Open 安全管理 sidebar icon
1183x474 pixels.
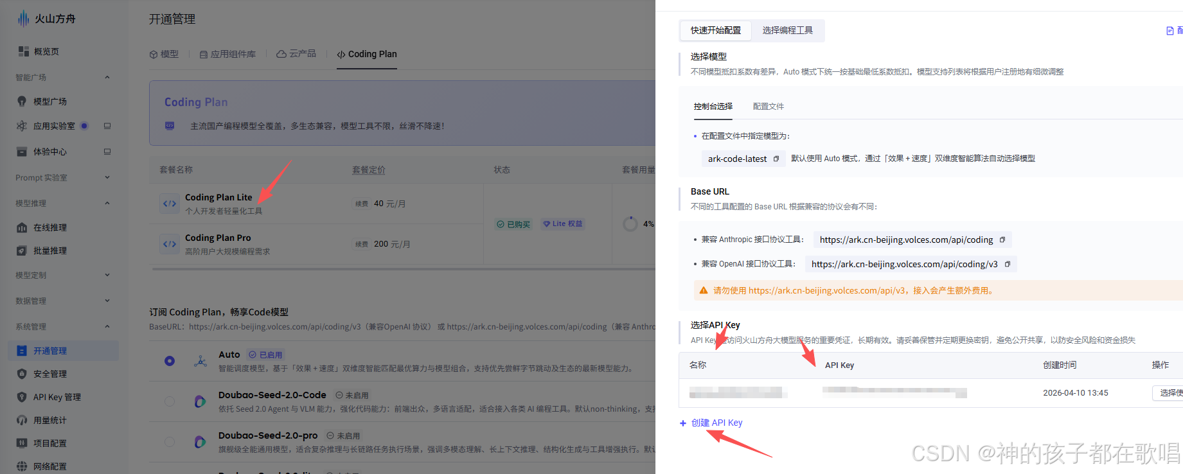(x=22, y=374)
